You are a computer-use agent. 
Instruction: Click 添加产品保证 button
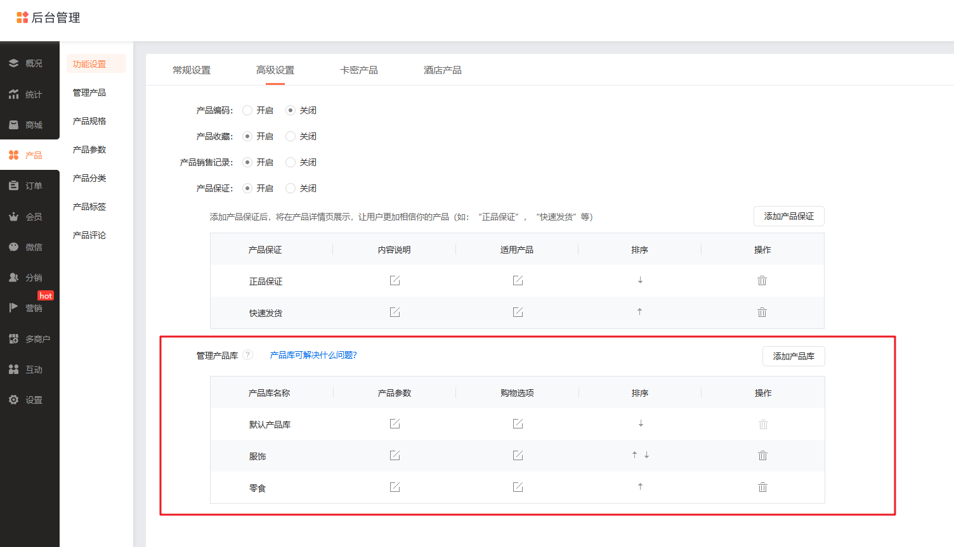coord(789,216)
